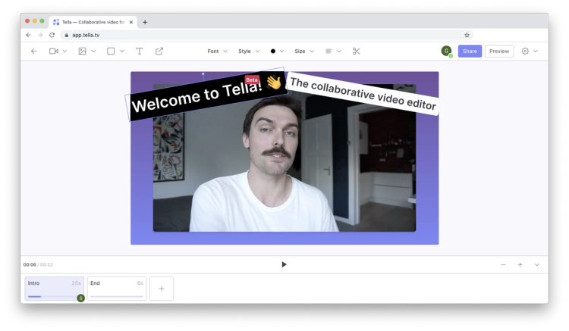Image resolution: width=569 pixels, height=331 pixels.
Task: Open a new browser tab
Action: click(x=145, y=22)
